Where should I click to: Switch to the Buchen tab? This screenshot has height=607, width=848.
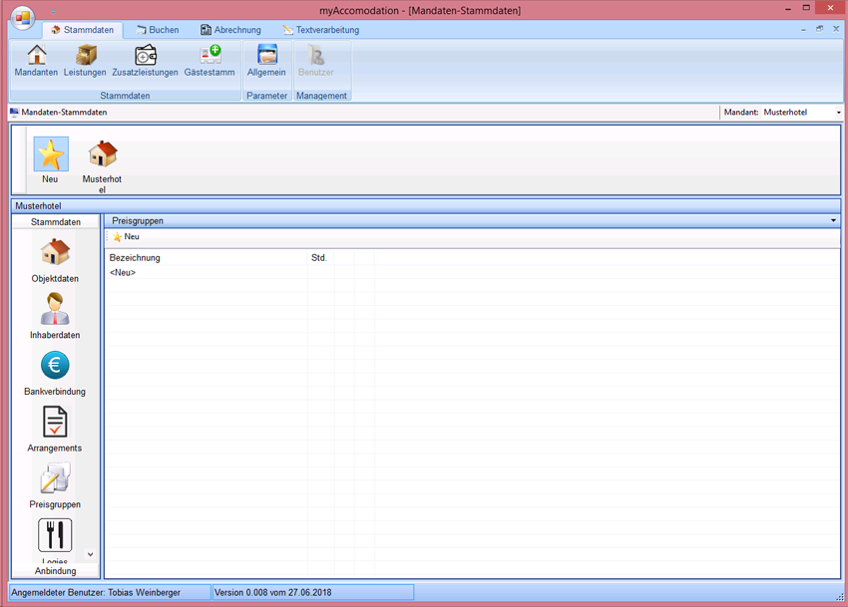[x=158, y=30]
